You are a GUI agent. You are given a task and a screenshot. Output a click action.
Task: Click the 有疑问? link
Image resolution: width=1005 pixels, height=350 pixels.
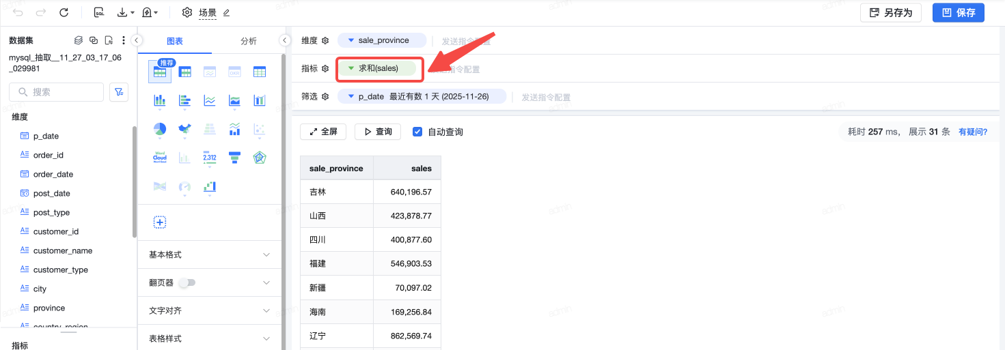click(x=973, y=132)
